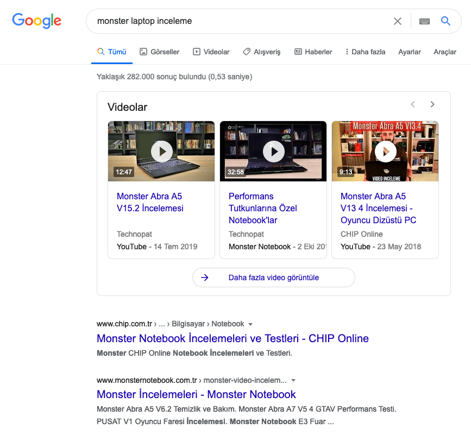This screenshot has width=471, height=435.
Task: Open Performans Tutkunlarına Özel Notebook'lar link
Action: (x=263, y=208)
